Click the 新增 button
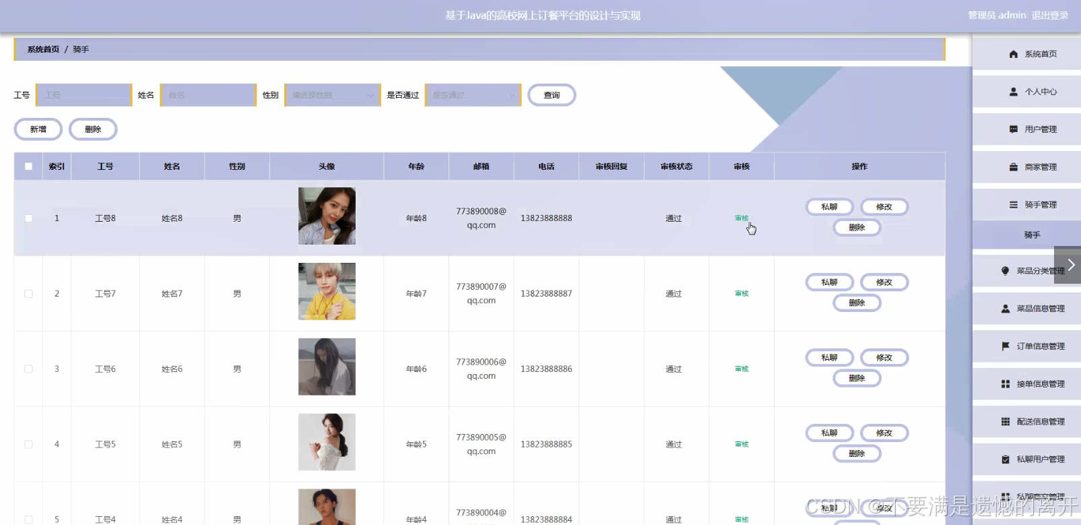Screen dimensions: 1081x525 pos(38,129)
